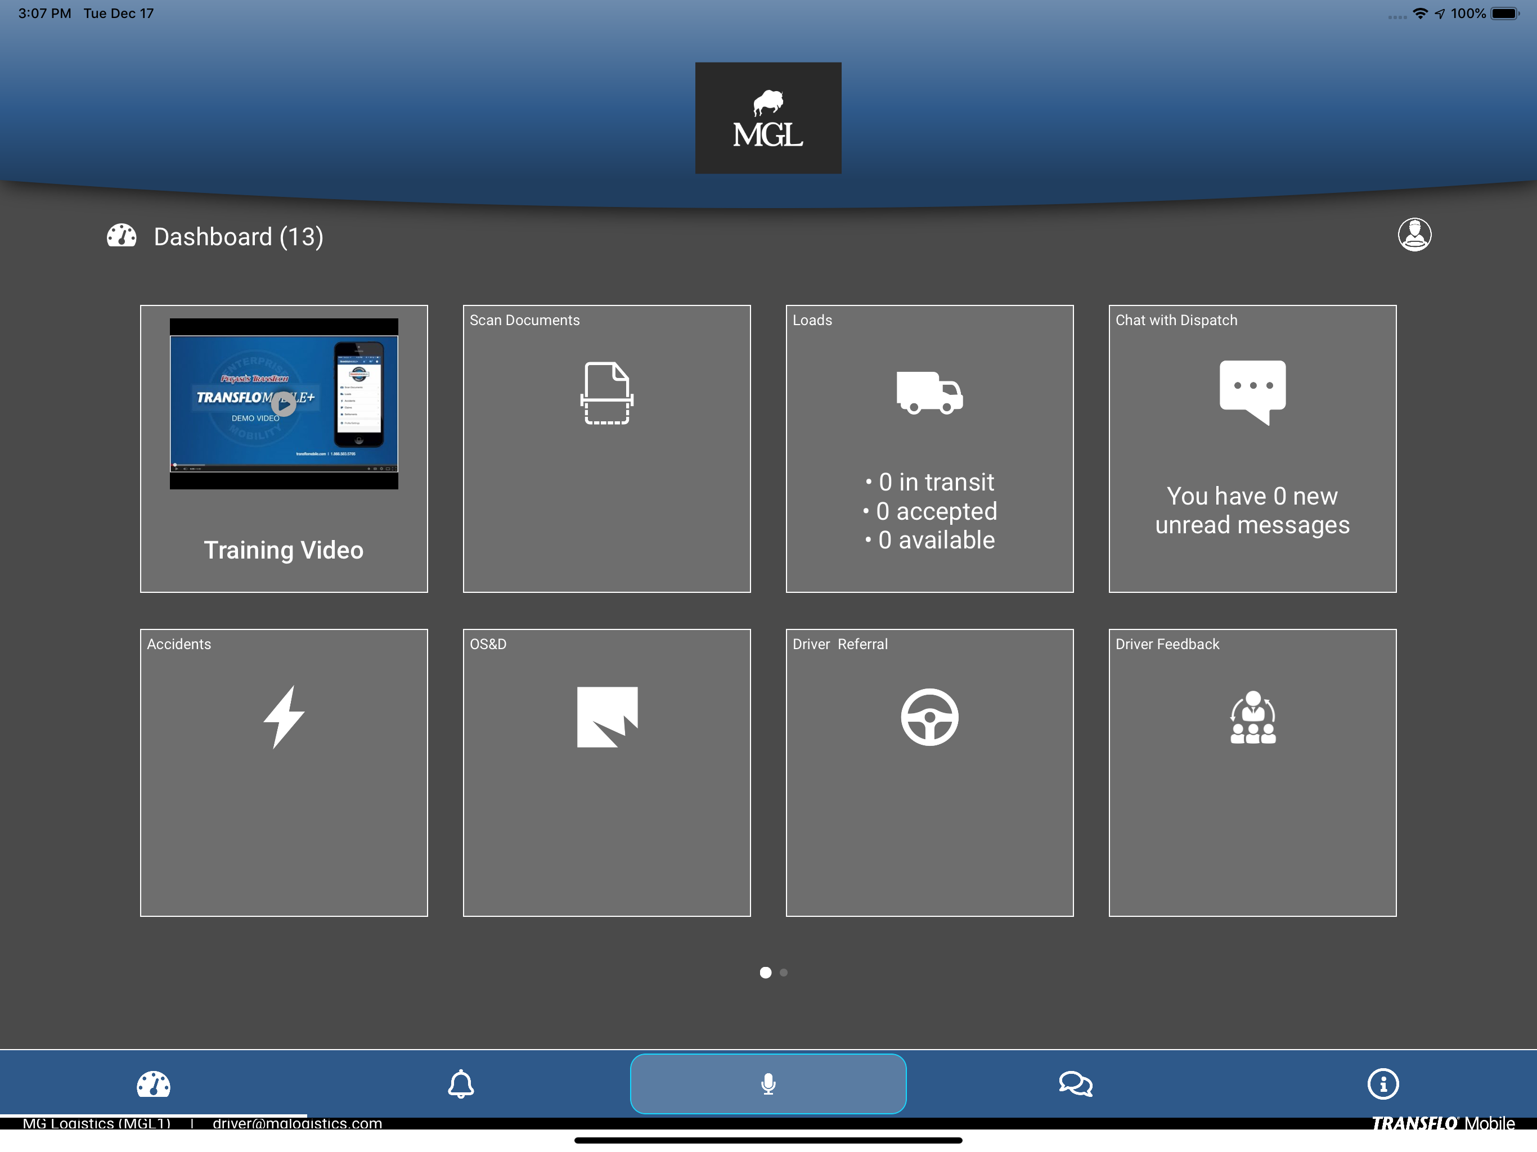Tap 'You have 0 new unread messages'

[1252, 511]
